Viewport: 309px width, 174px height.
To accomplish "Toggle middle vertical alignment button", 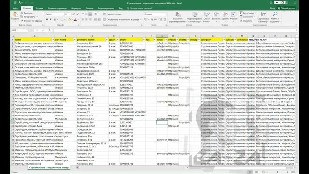I will pyautogui.click(x=86, y=14).
